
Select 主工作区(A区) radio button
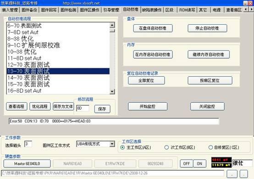122,147
